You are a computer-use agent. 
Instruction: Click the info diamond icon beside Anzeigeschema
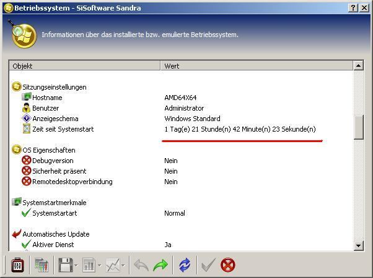point(27,118)
